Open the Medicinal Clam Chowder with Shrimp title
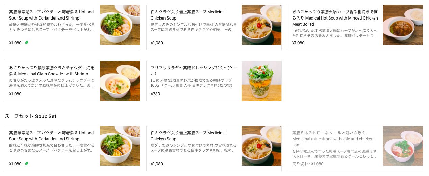429x176 pixels. tap(52, 71)
